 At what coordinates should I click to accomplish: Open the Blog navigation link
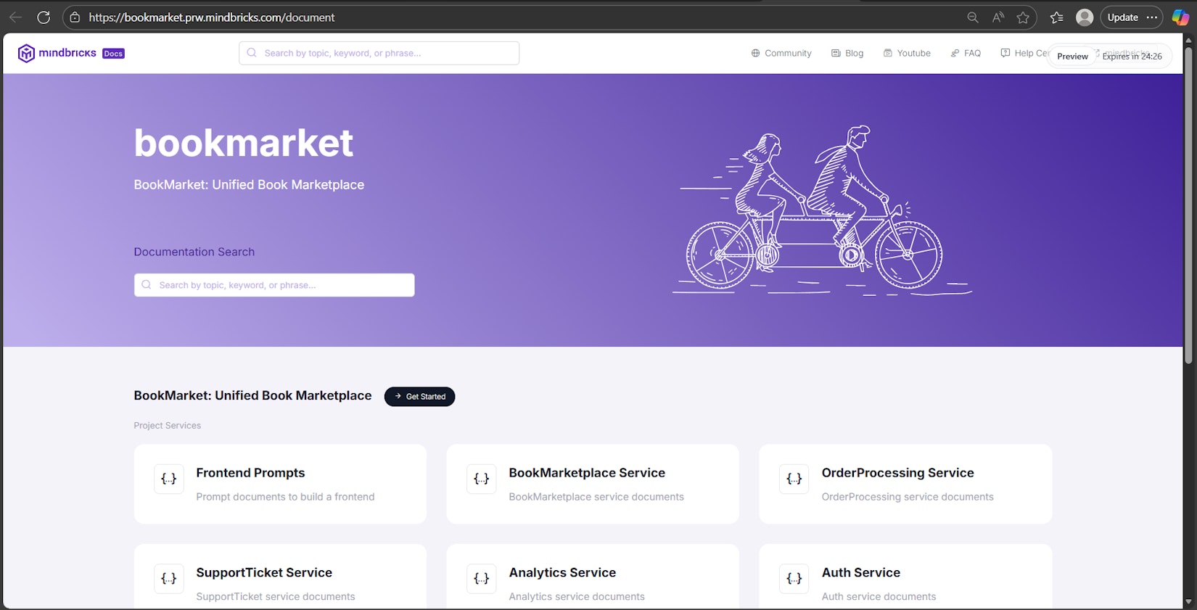pos(847,53)
